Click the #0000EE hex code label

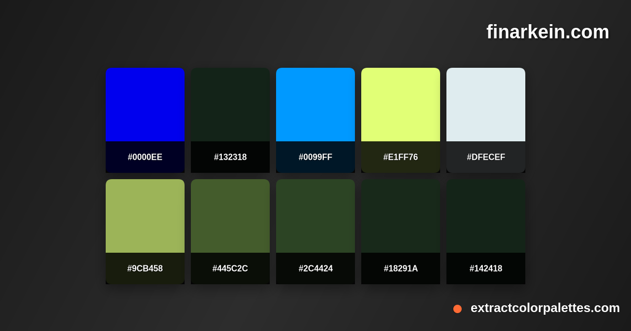(145, 157)
